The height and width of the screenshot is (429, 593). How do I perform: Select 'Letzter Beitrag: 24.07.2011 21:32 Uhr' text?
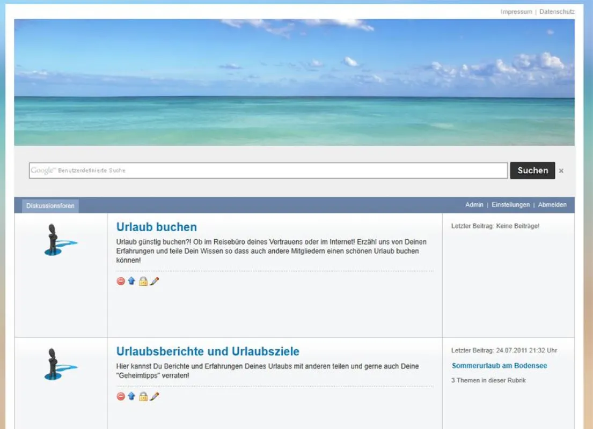click(x=504, y=350)
